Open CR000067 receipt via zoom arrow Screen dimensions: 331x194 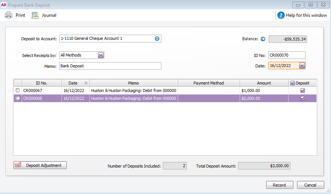click(x=18, y=90)
